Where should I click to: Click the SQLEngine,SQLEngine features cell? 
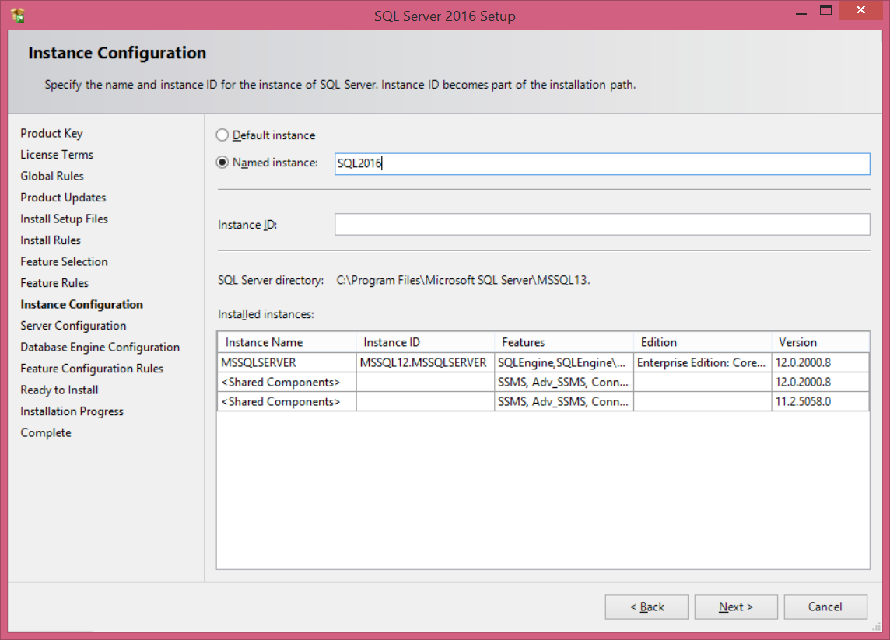point(563,362)
